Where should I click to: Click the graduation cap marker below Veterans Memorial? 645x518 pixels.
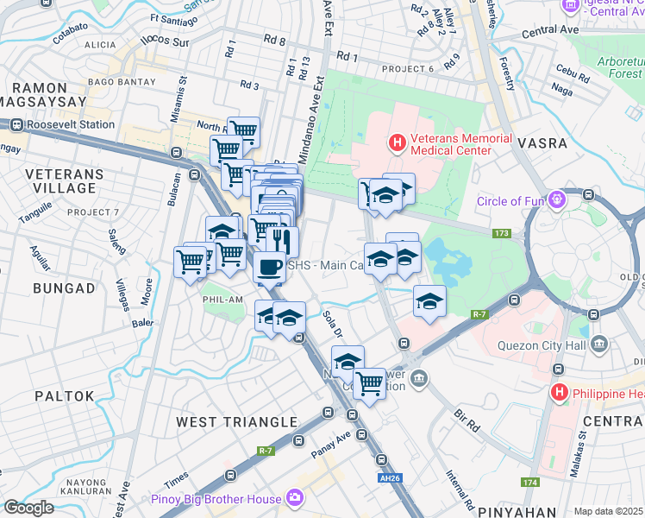(385, 197)
